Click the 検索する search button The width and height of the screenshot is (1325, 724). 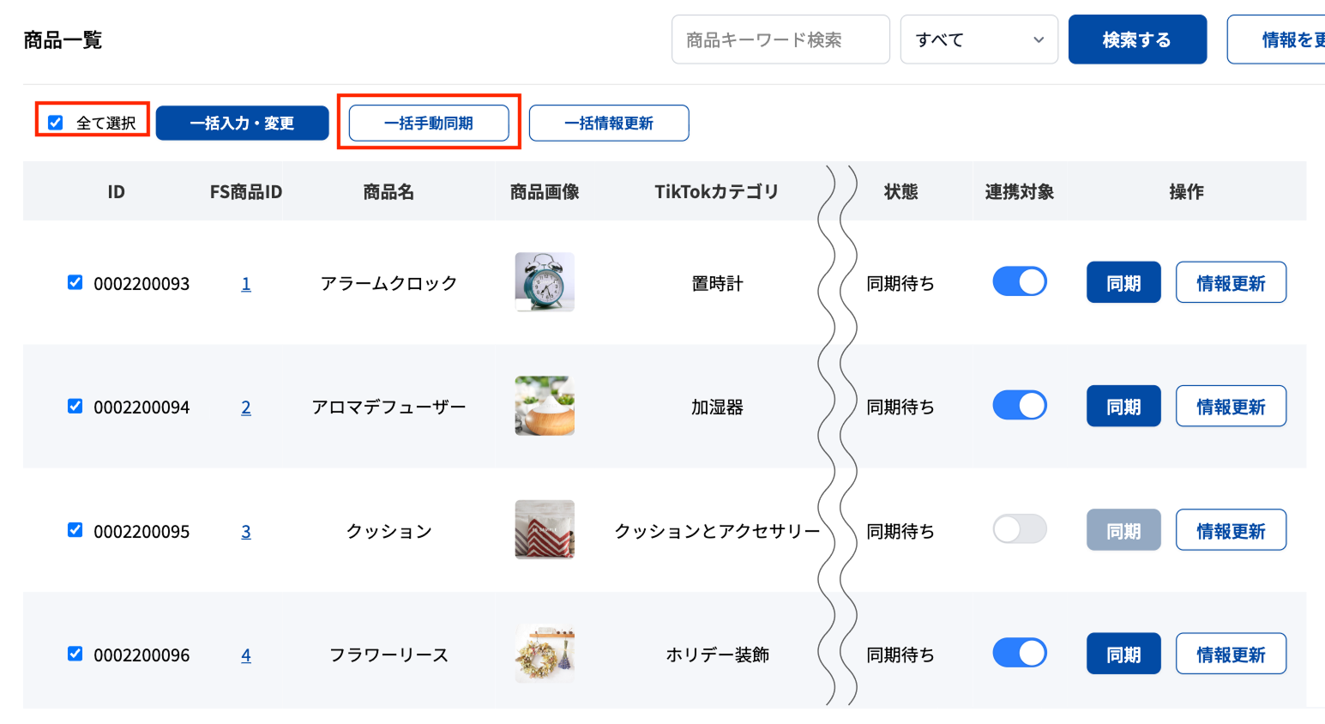[x=1137, y=39]
